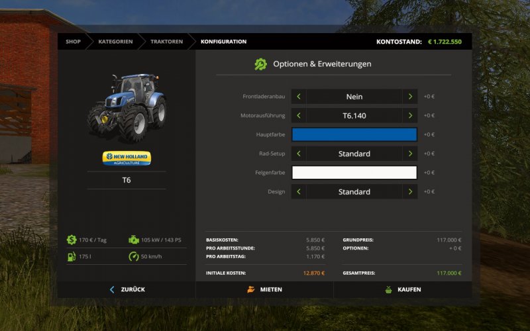Select next Motorausführung engine variant
The height and width of the screenshot is (331, 530).
pos(410,116)
